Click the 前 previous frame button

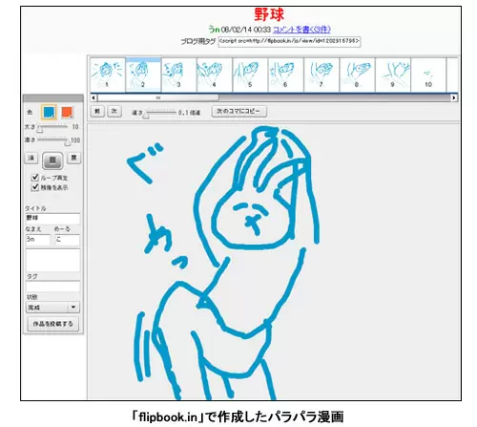tap(97, 111)
